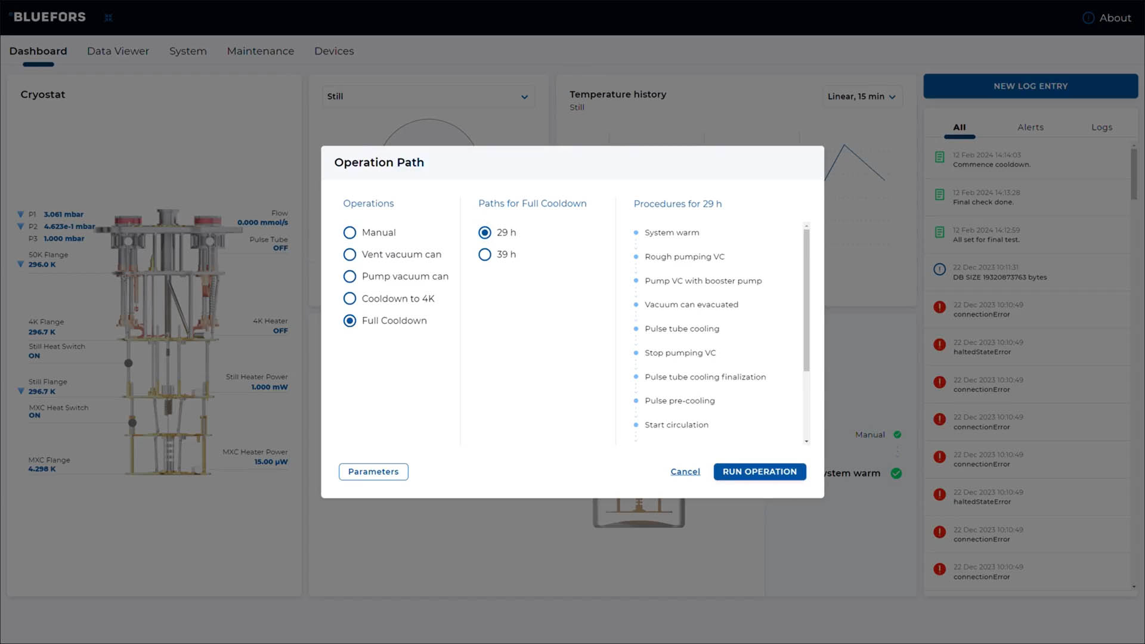Click the red error icon beside haltedStateError
This screenshot has width=1145, height=644.
tap(939, 345)
